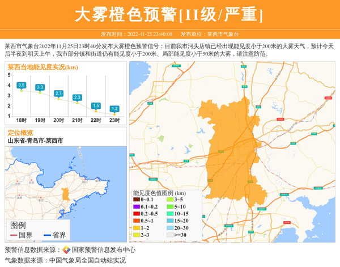
Task: Click the 3.5 km label at 18时
Action: (x=22, y=85)
